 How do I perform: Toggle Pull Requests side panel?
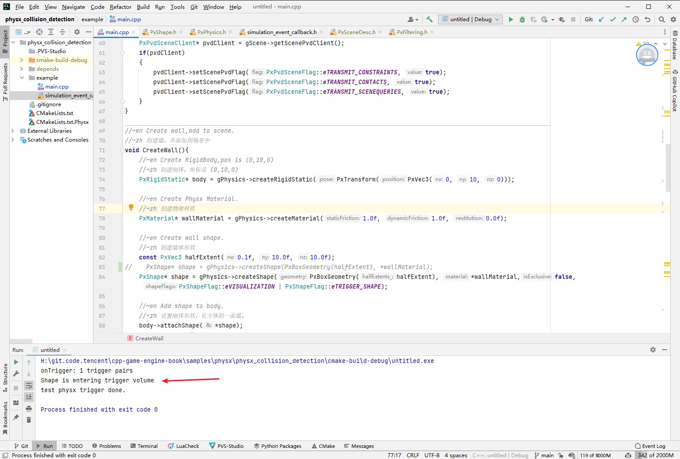[x=5, y=82]
